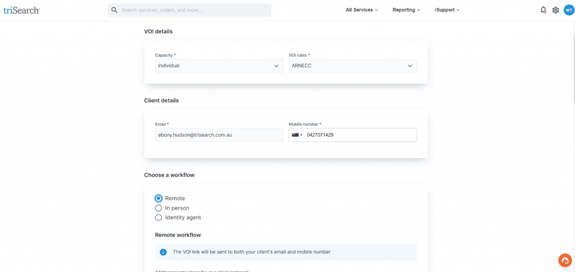Click the blue info icon in Remote workflow

point(163,252)
